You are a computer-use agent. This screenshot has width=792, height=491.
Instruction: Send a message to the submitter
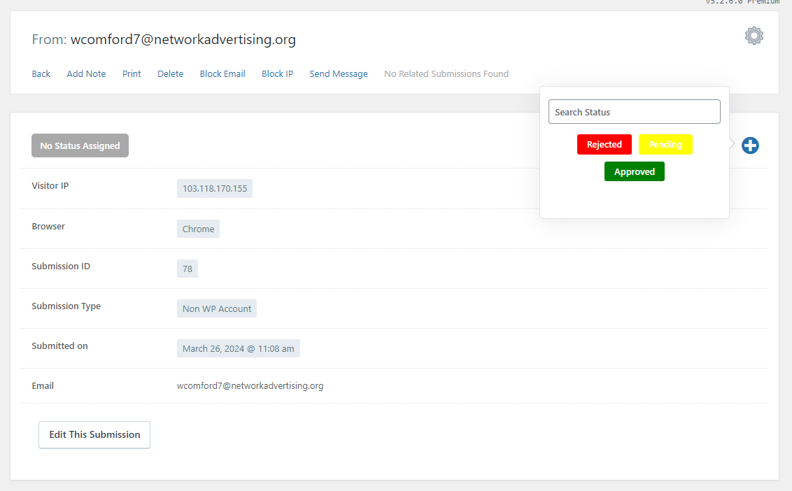tap(338, 73)
